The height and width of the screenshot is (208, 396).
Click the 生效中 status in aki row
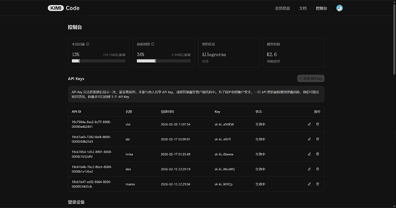[260, 139]
